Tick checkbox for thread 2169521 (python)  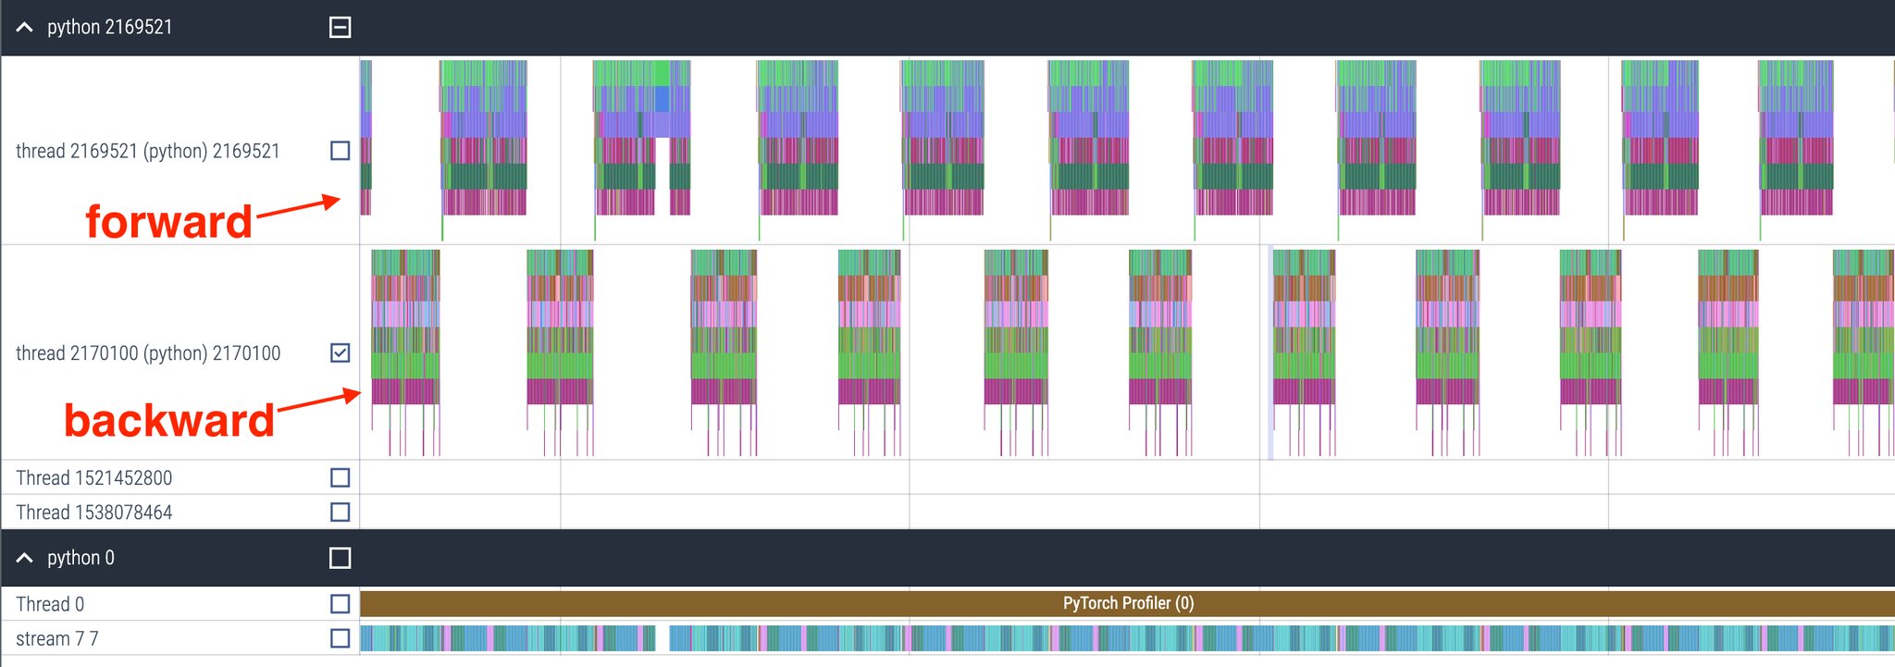[x=340, y=151]
